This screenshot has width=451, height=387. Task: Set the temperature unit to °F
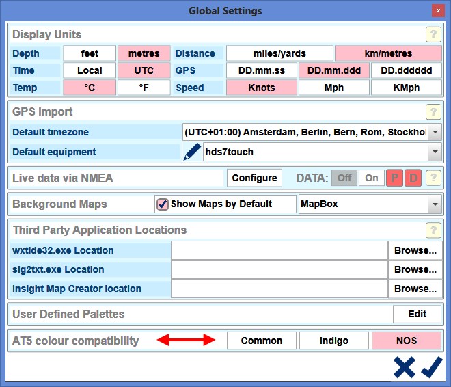coord(143,88)
